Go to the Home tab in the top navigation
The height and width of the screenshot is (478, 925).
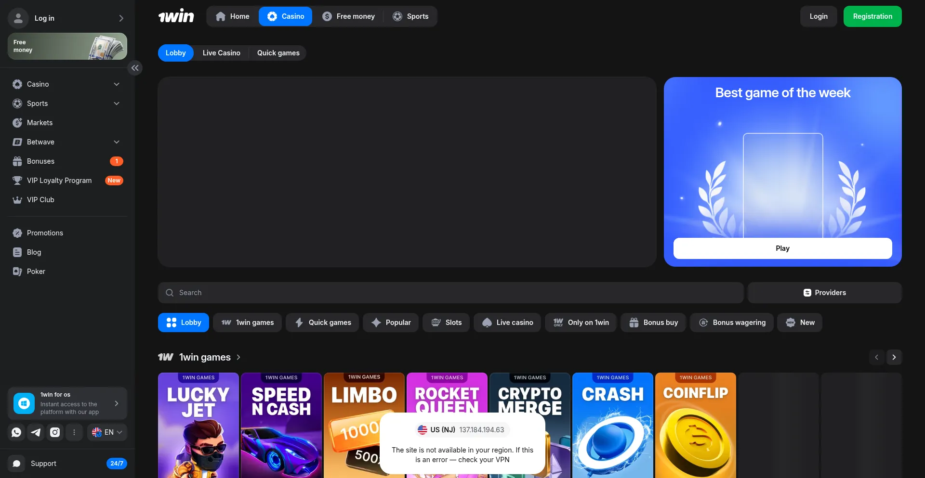coord(233,16)
